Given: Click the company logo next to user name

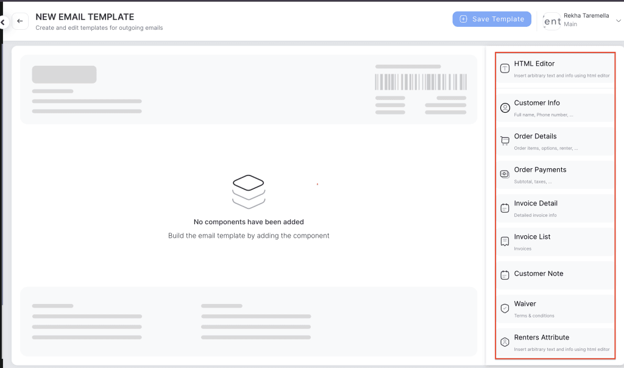Looking at the screenshot, I should [552, 21].
